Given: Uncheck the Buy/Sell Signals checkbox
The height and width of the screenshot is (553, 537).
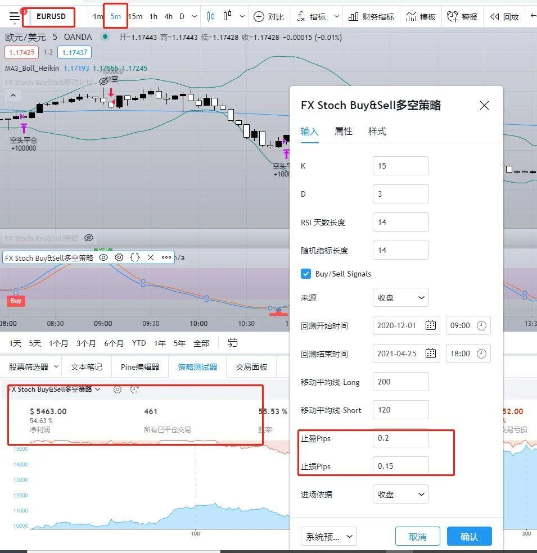Looking at the screenshot, I should [306, 274].
